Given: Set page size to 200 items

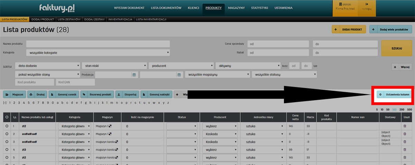Looking at the screenshot, I should coord(402,109).
